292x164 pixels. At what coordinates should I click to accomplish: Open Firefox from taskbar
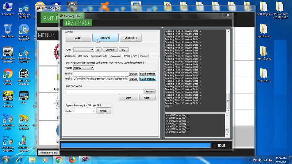click(72, 160)
